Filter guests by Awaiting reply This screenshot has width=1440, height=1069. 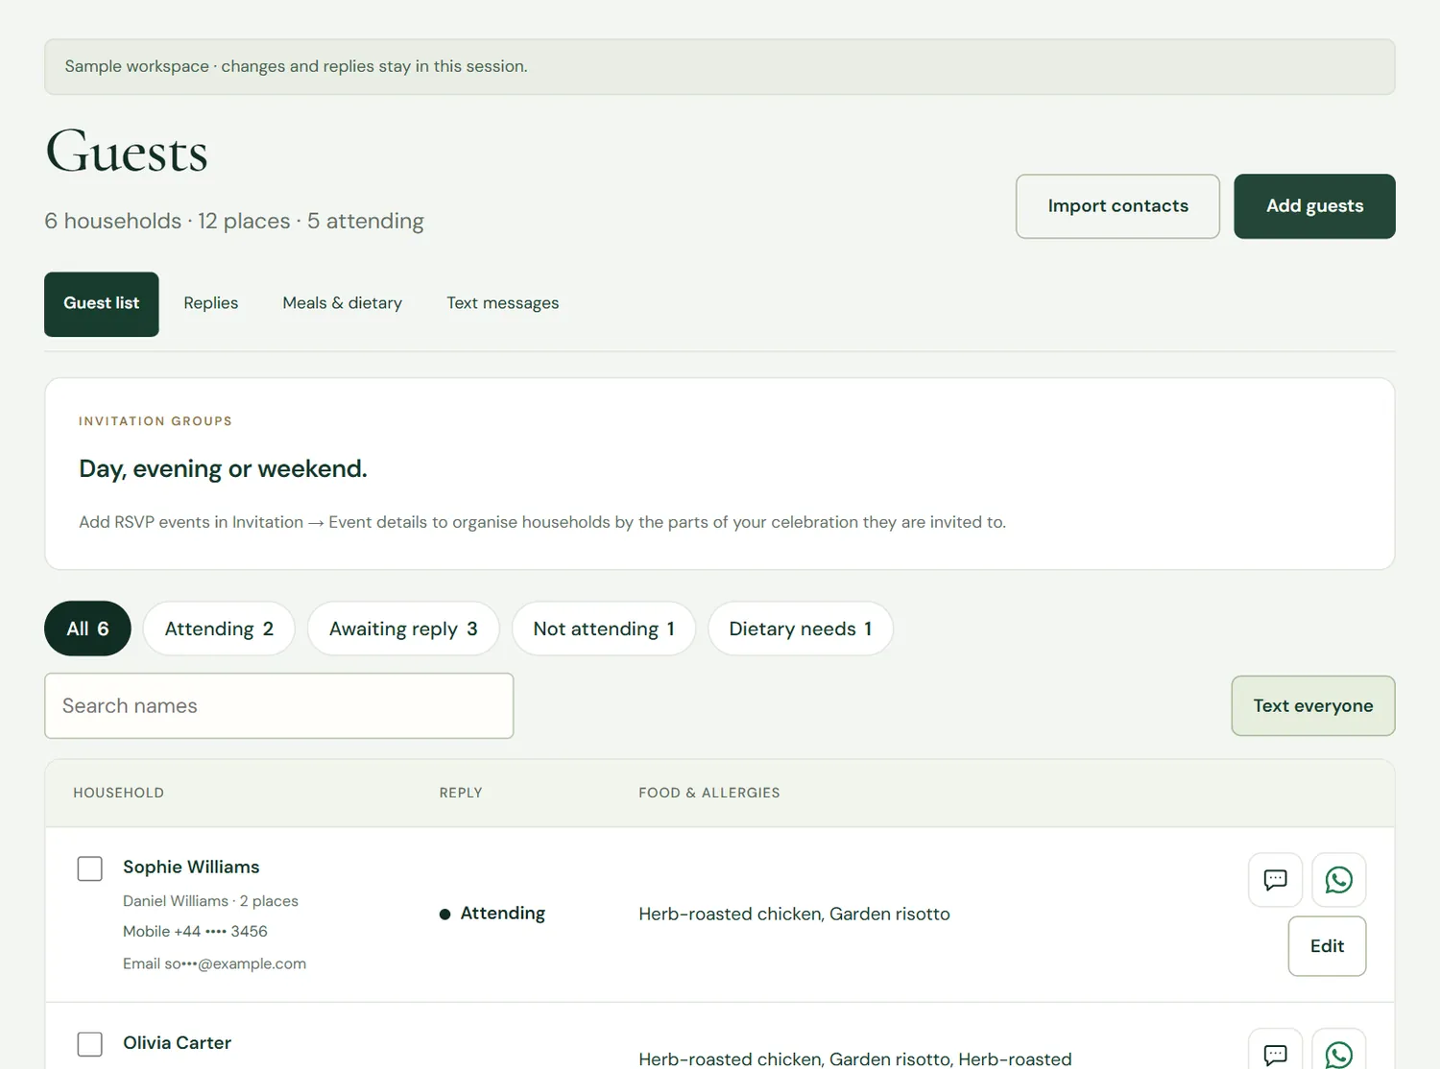pyautogui.click(x=403, y=629)
